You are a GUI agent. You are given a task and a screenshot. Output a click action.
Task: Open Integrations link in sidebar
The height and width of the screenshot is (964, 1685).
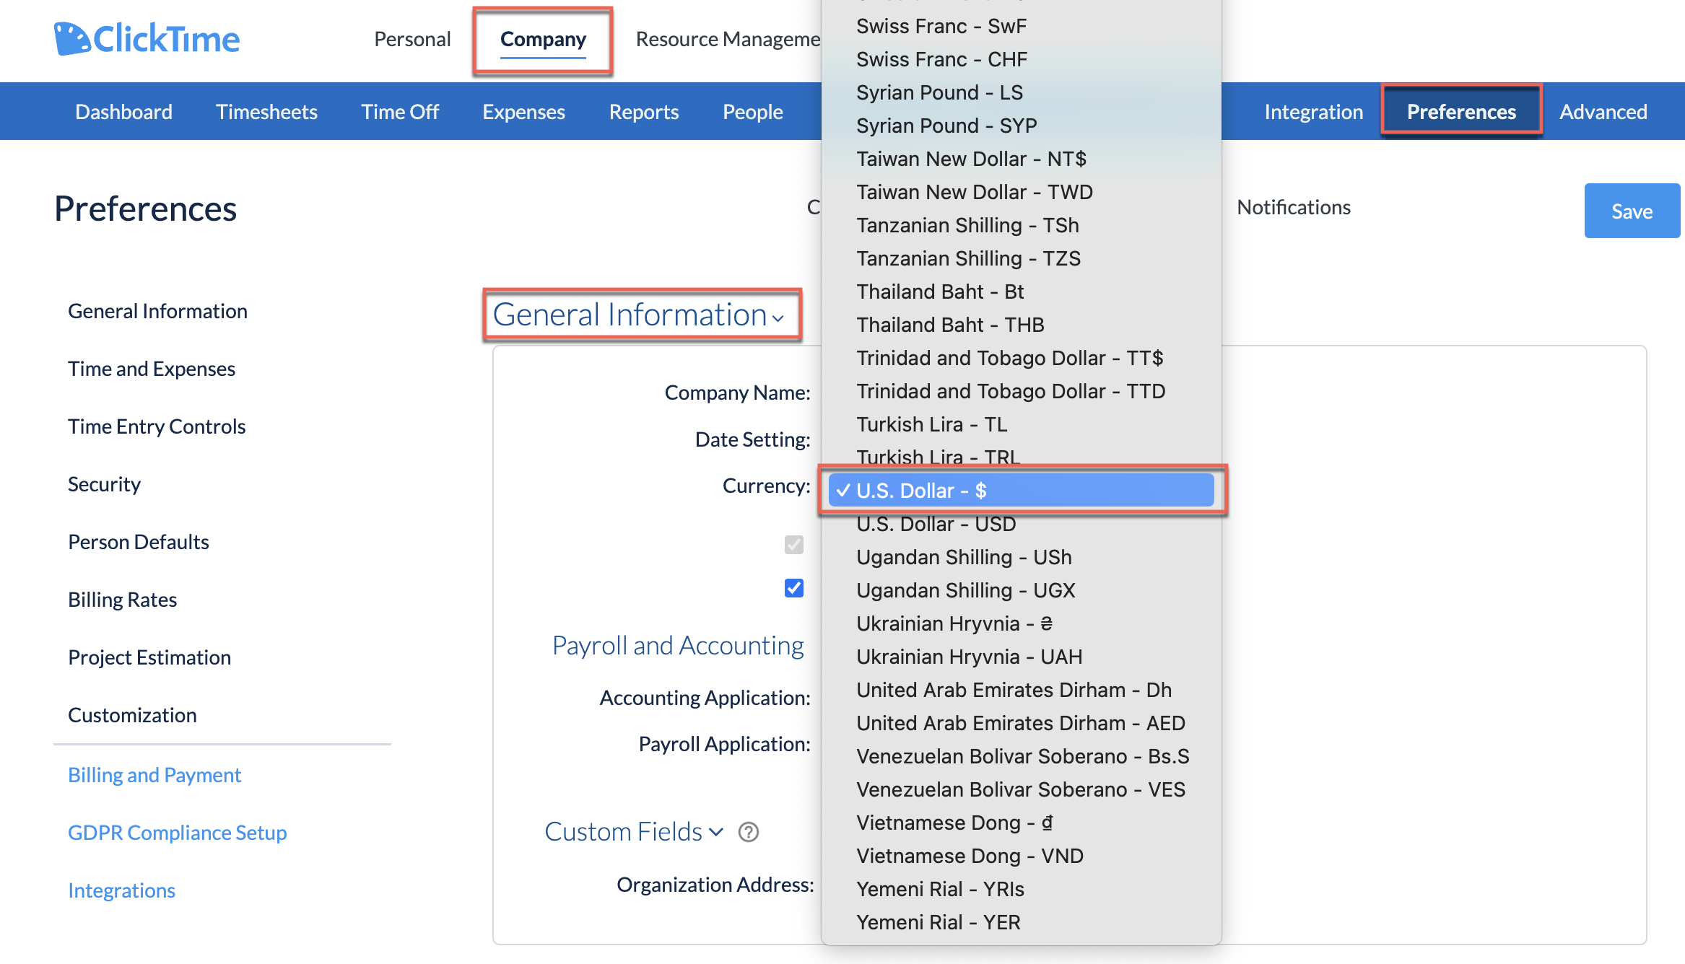pyautogui.click(x=121, y=890)
